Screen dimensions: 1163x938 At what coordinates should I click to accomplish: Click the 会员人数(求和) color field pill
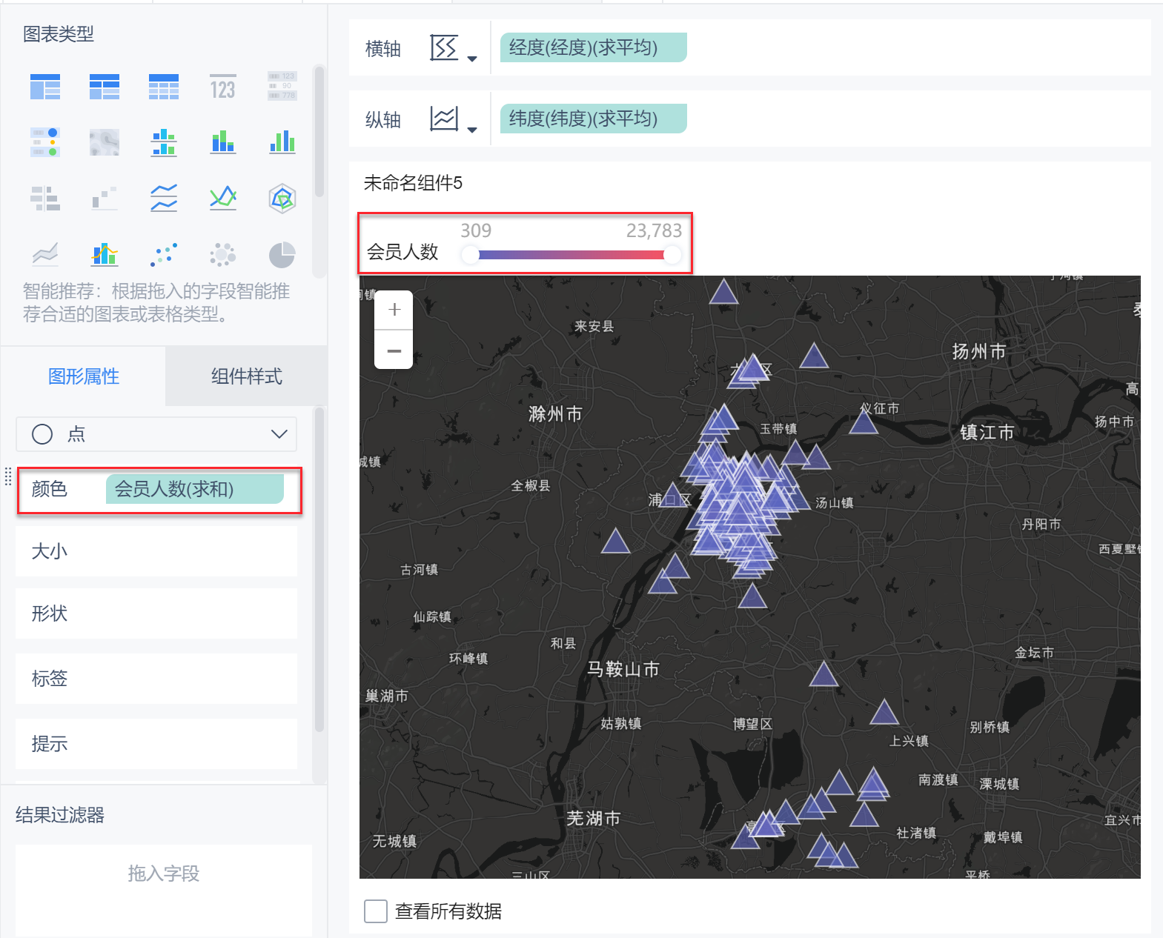(195, 489)
